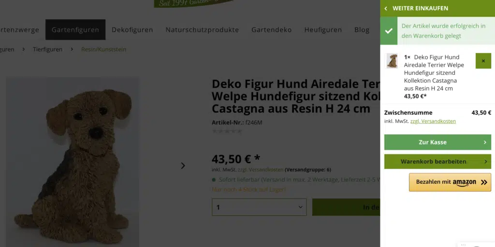The width and height of the screenshot is (495, 247).
Task: Click the Tierfiguren breadcrumb link
Action: click(48, 50)
